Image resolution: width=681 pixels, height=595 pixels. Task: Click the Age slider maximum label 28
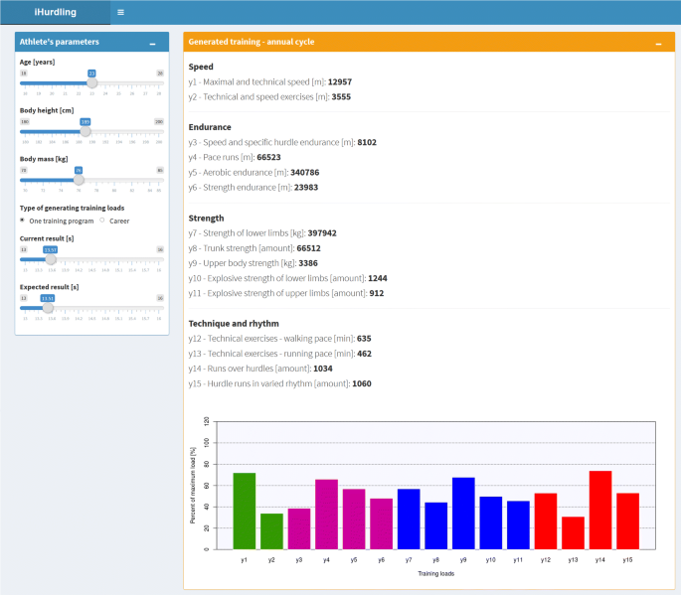pyautogui.click(x=160, y=74)
